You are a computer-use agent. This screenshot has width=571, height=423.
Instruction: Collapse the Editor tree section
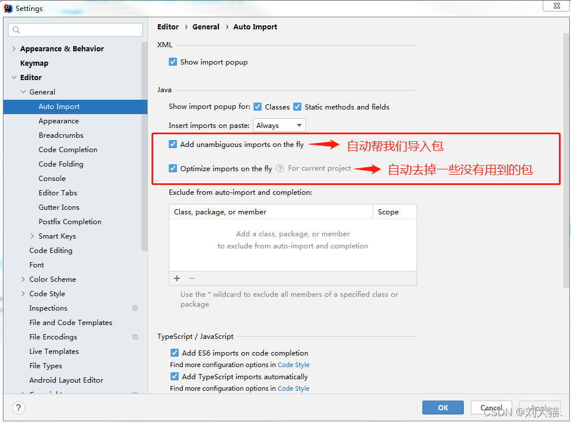click(14, 77)
